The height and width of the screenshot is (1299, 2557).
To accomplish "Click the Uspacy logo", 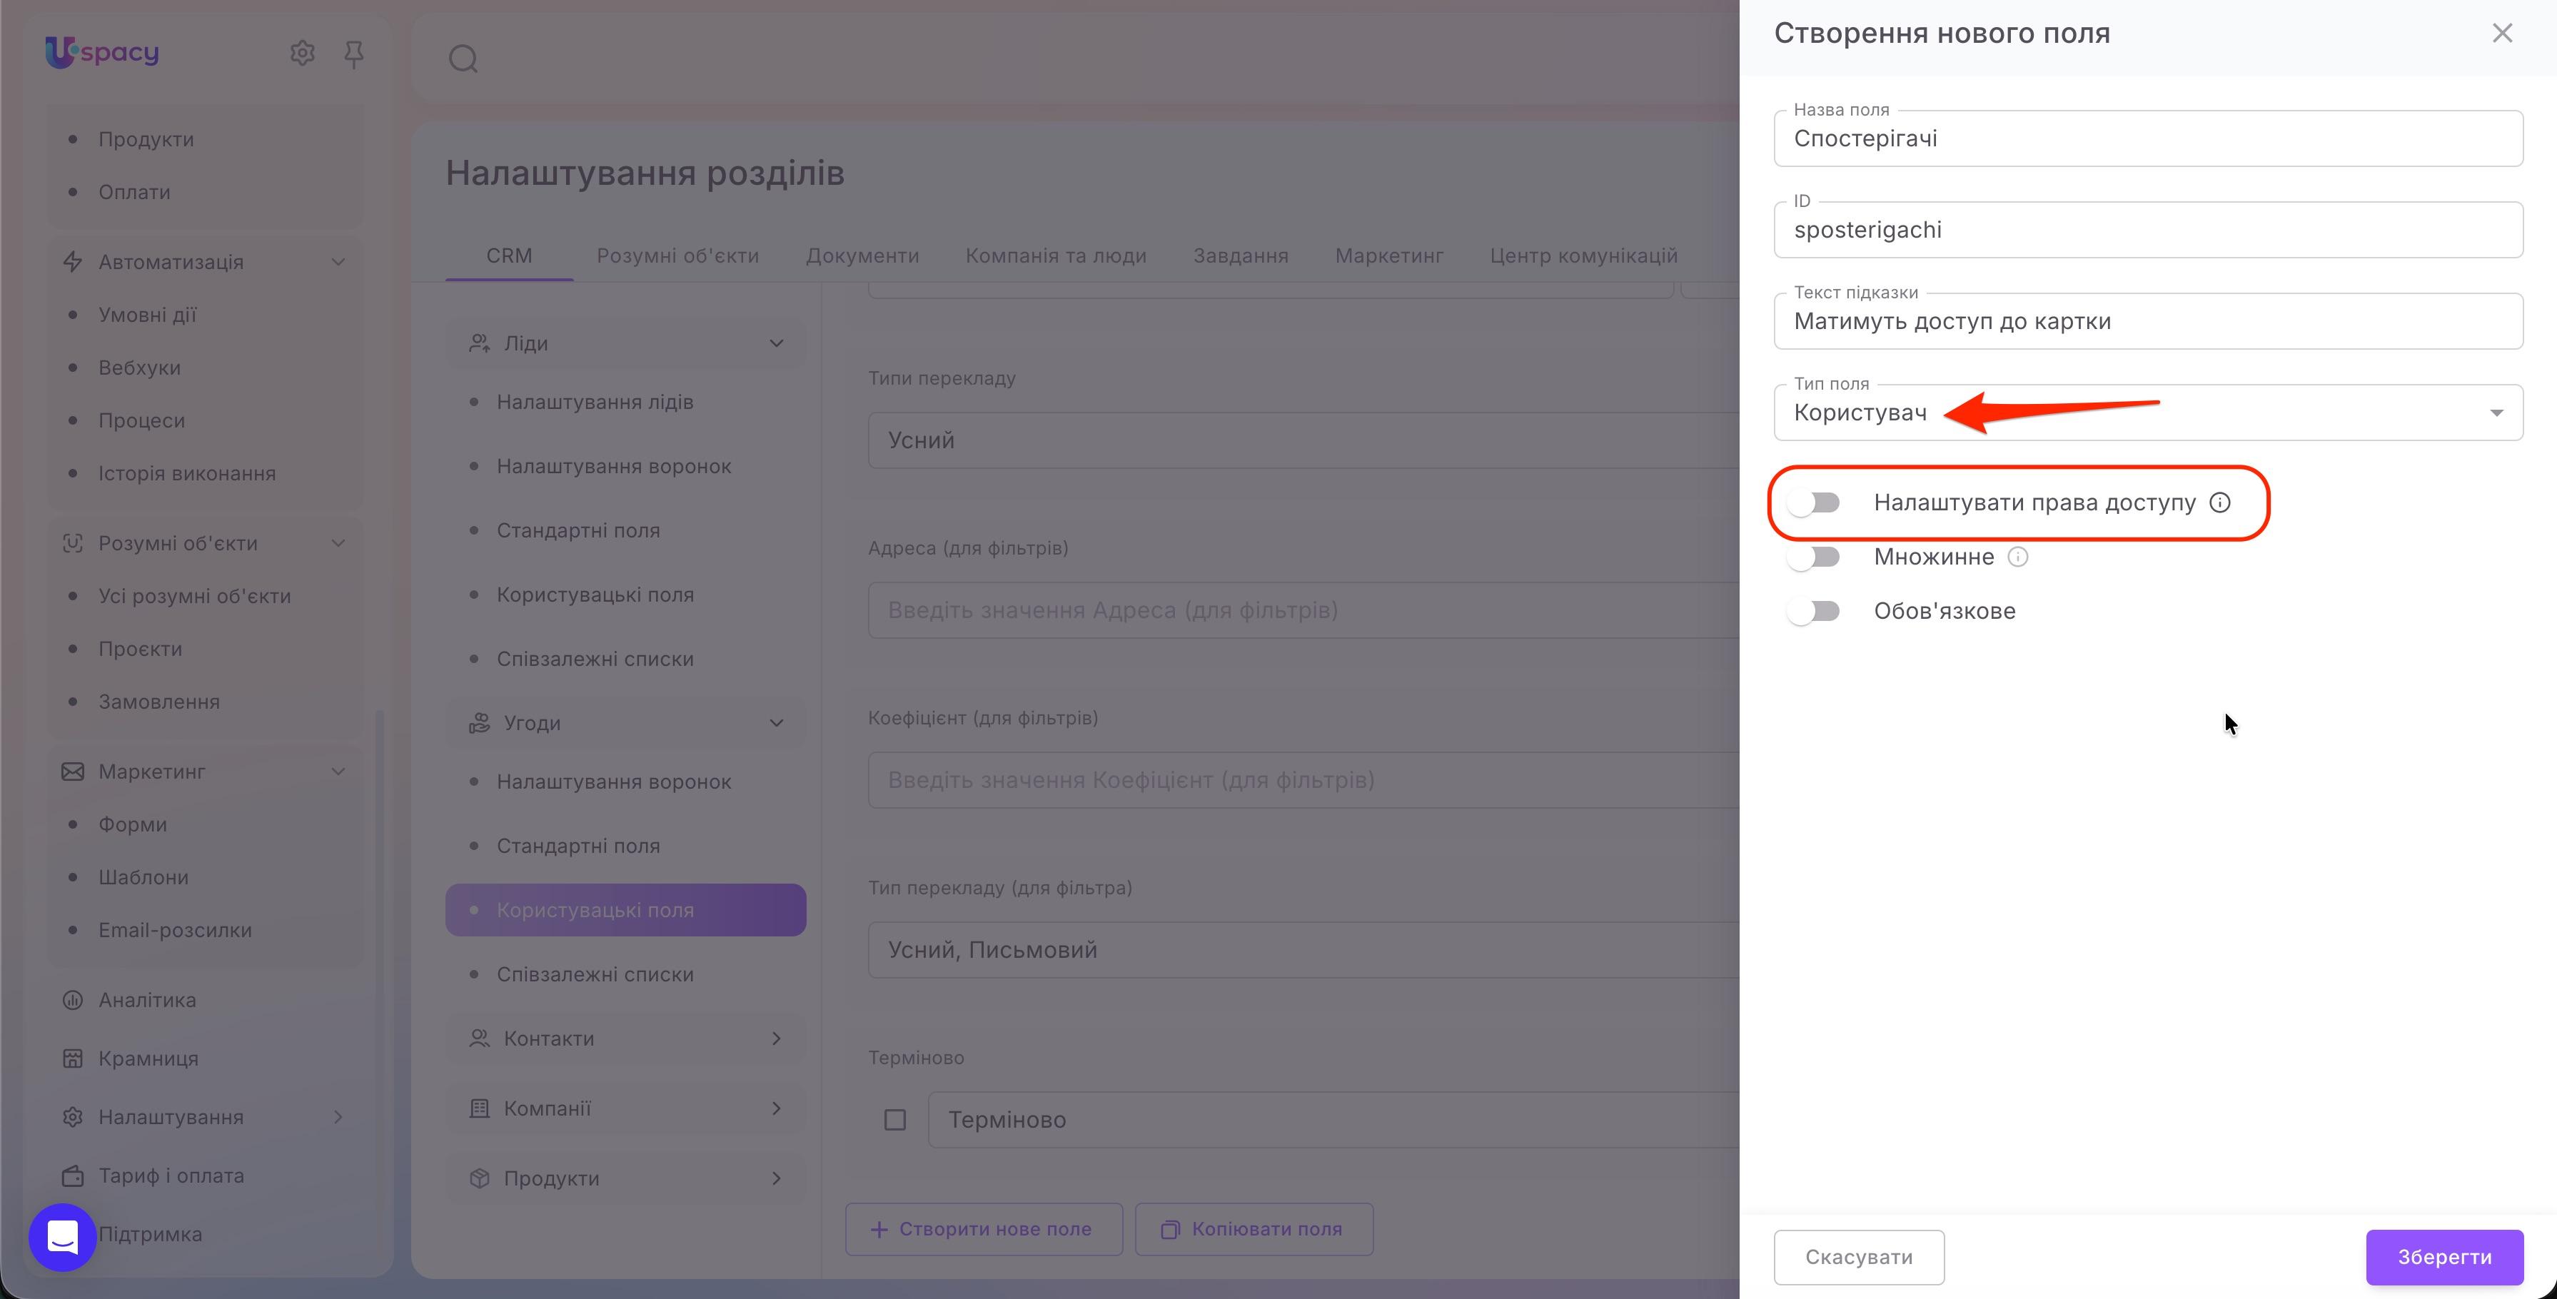I will click(102, 51).
